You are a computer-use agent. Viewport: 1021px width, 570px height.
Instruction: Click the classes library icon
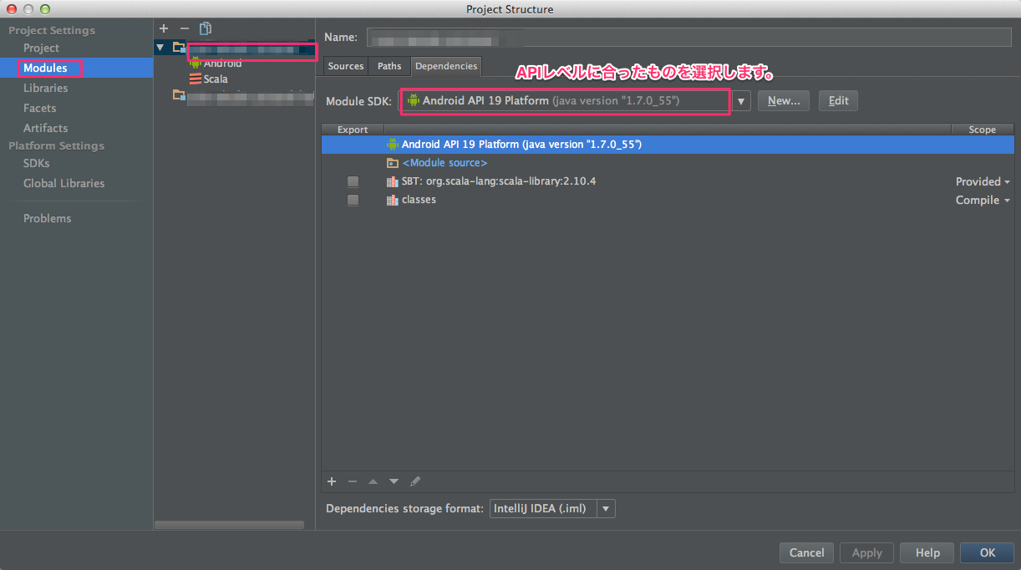point(392,200)
